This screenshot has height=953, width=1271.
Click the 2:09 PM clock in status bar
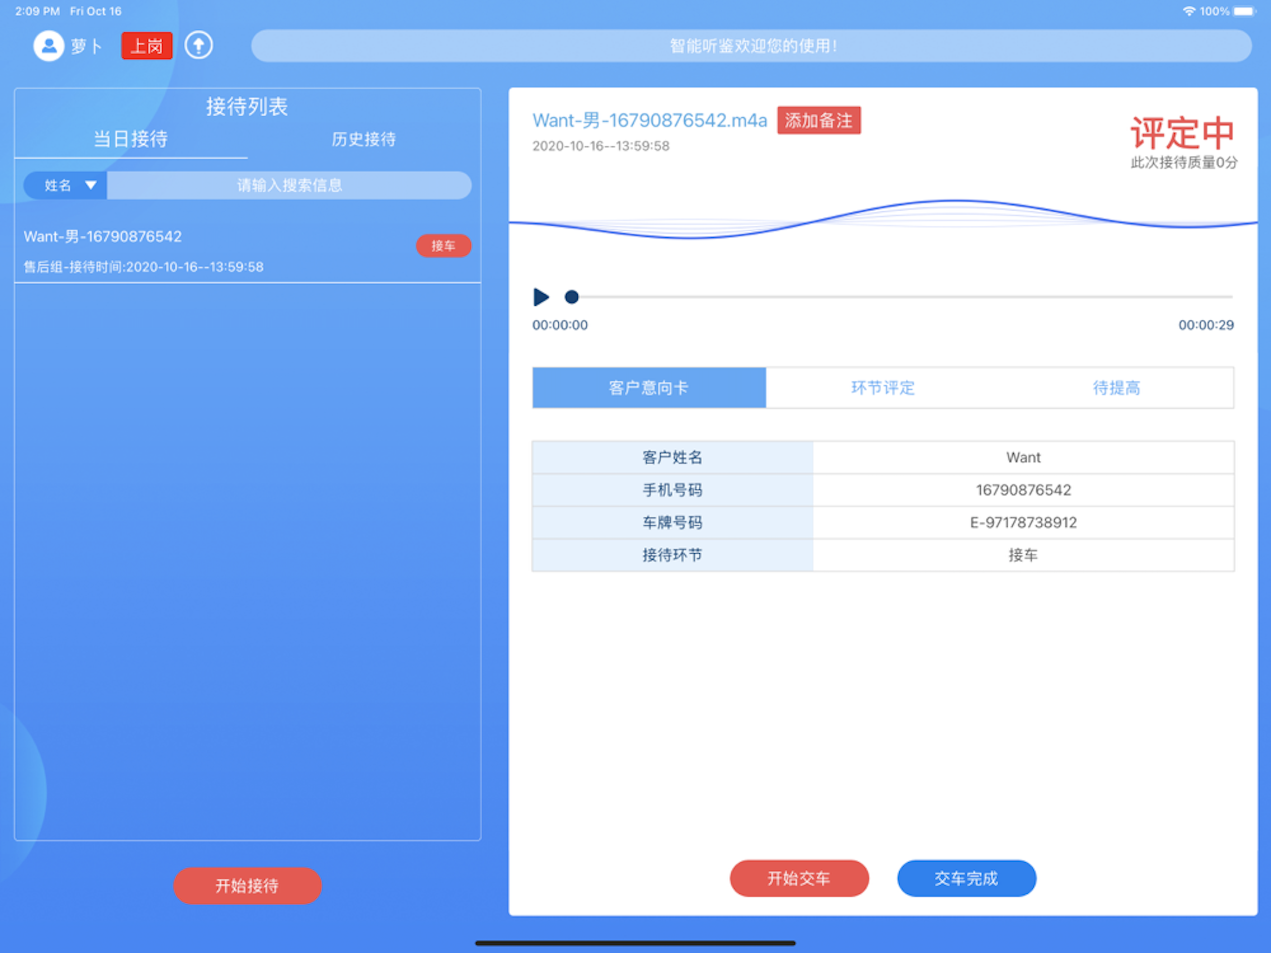37,11
